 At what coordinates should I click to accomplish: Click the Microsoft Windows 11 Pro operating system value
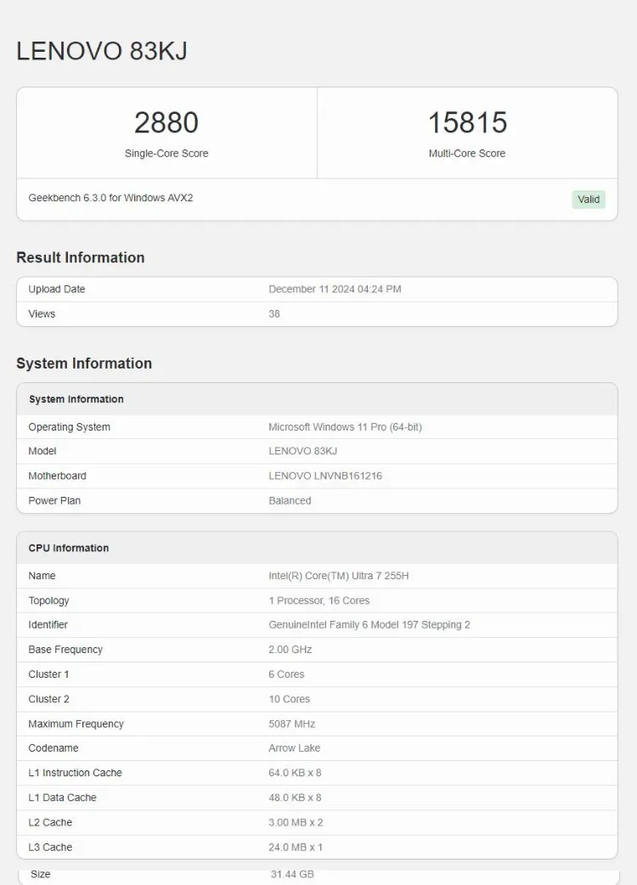(x=345, y=427)
